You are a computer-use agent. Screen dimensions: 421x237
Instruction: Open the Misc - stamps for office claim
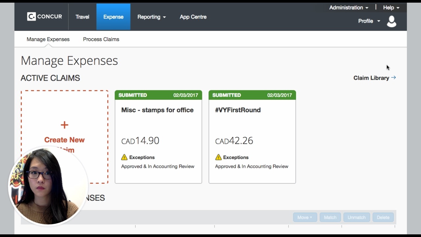tap(157, 110)
